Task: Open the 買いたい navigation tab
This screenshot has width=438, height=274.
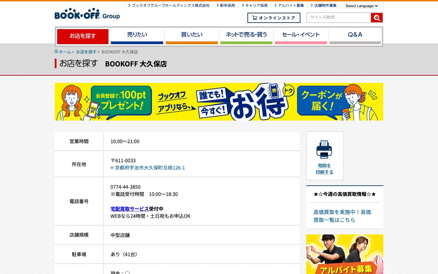Action: [x=192, y=36]
